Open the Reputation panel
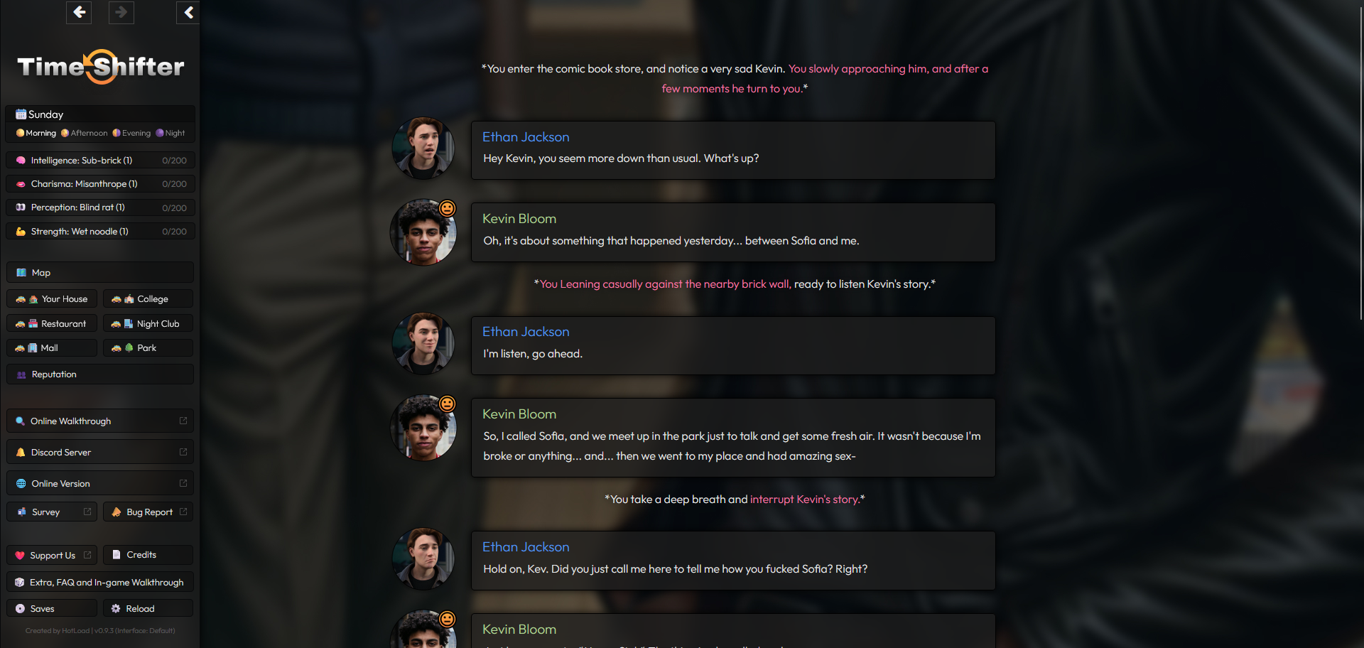This screenshot has height=648, width=1364. click(99, 374)
